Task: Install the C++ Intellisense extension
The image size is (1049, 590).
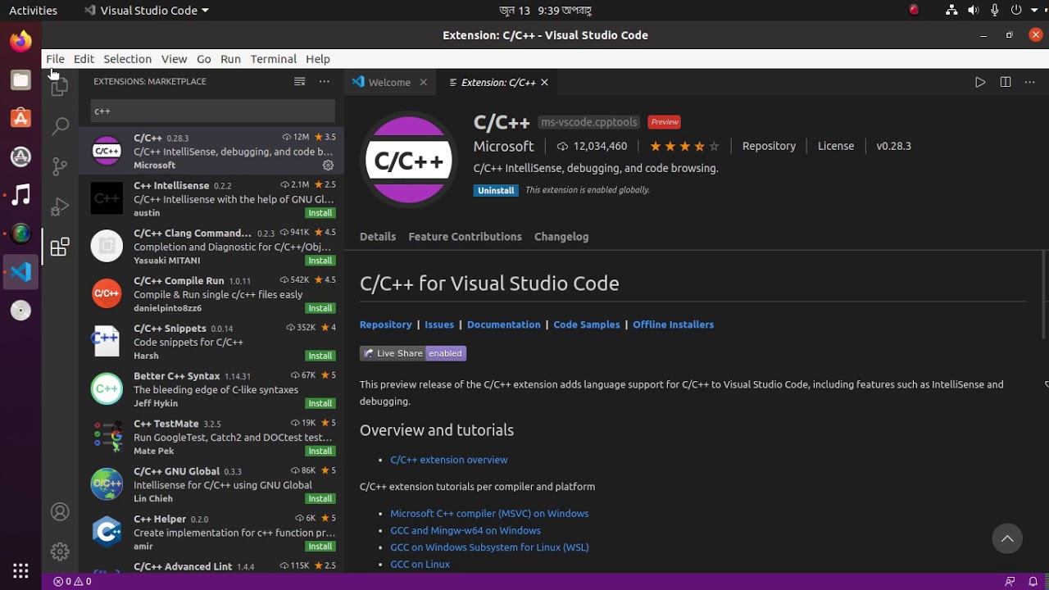Action: (x=320, y=213)
